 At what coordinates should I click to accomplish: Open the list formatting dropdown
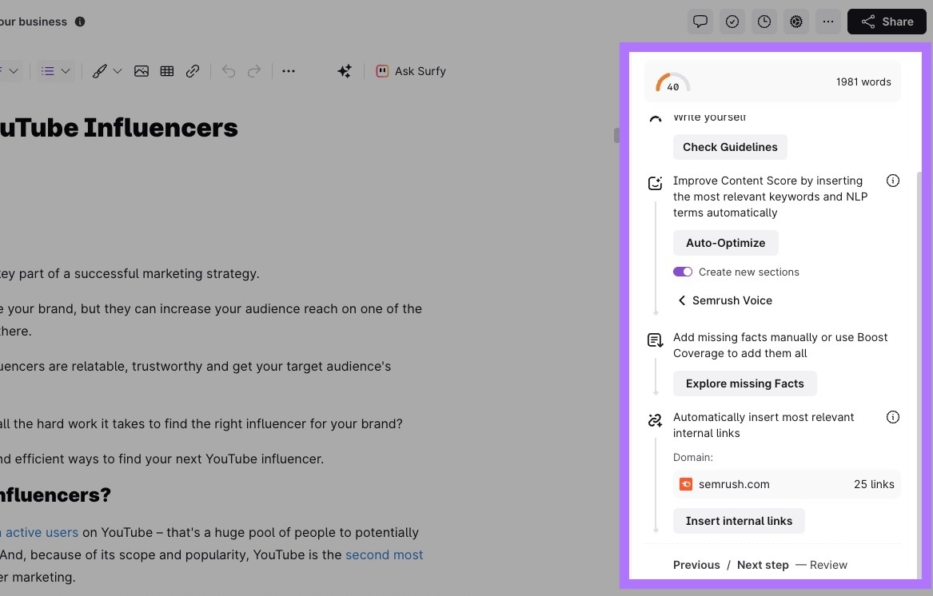(x=55, y=71)
